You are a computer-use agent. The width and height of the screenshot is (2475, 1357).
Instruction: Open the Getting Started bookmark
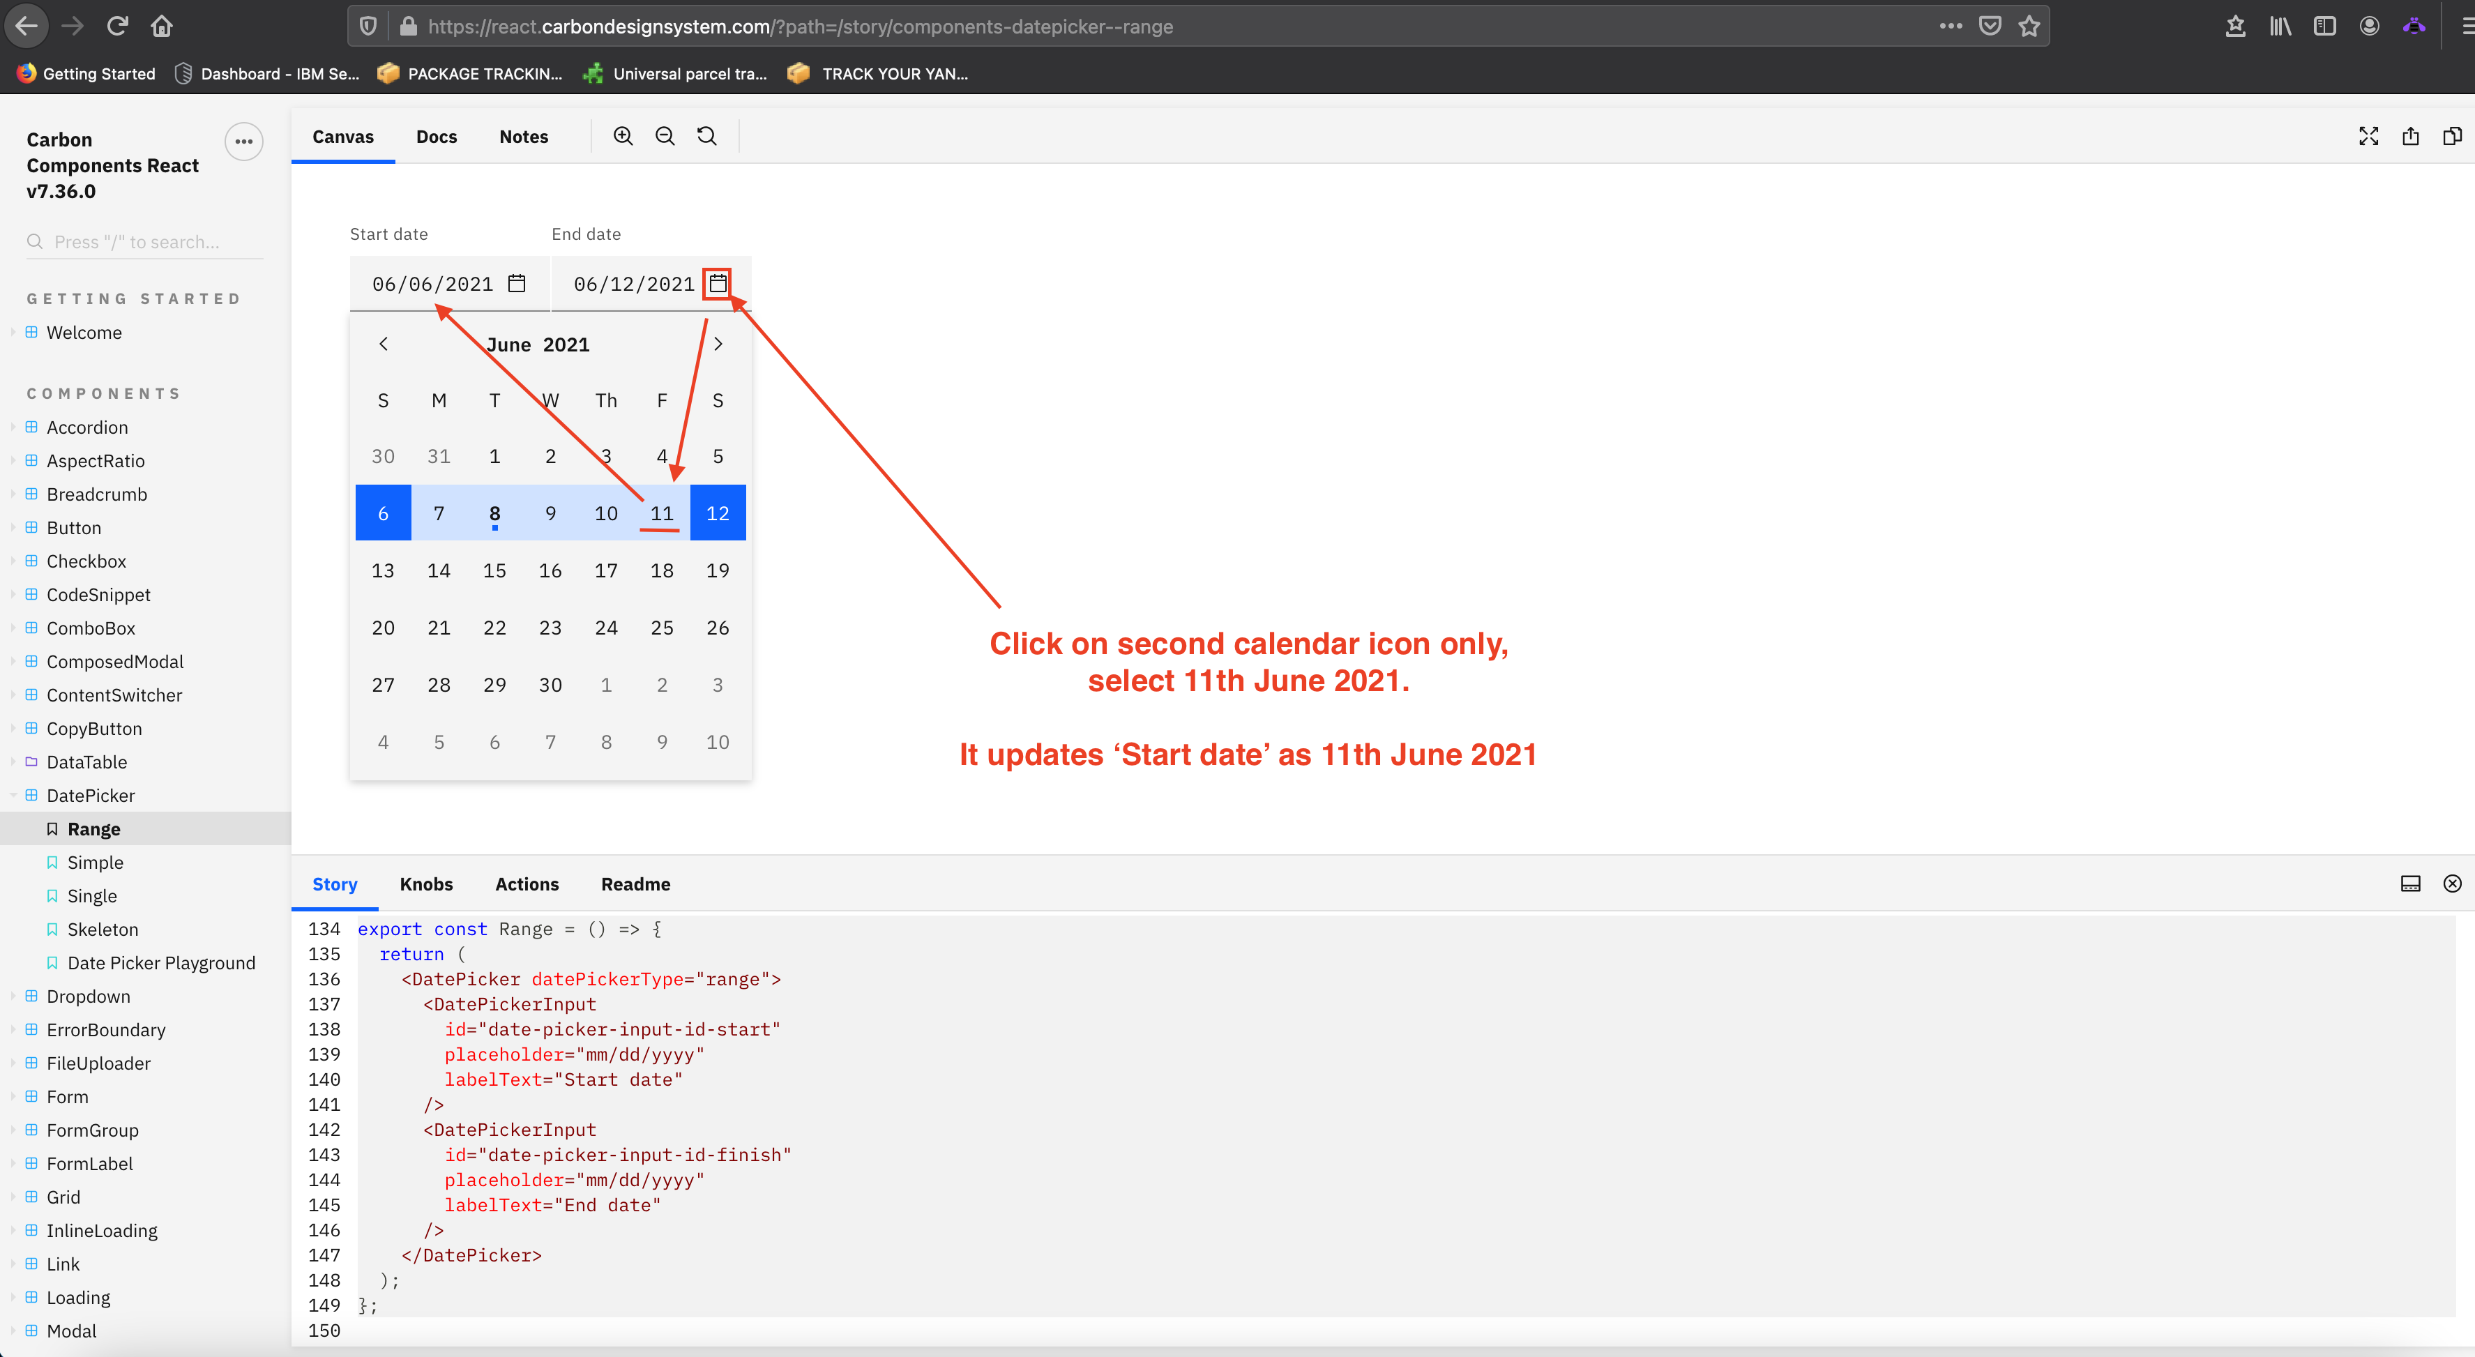pyautogui.click(x=86, y=73)
